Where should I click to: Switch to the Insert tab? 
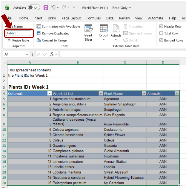tap(38, 18)
